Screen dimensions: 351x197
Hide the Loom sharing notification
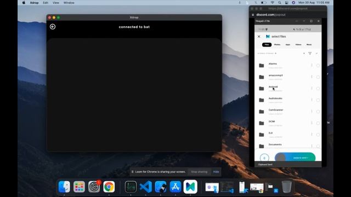click(x=216, y=172)
